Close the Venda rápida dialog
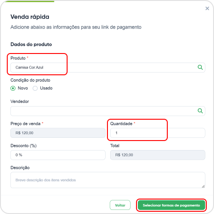The image size is (214, 214). [x=207, y=8]
